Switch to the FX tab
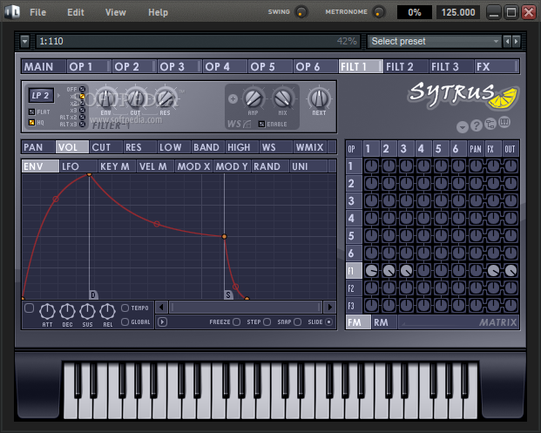This screenshot has width=541, height=433. (x=497, y=66)
